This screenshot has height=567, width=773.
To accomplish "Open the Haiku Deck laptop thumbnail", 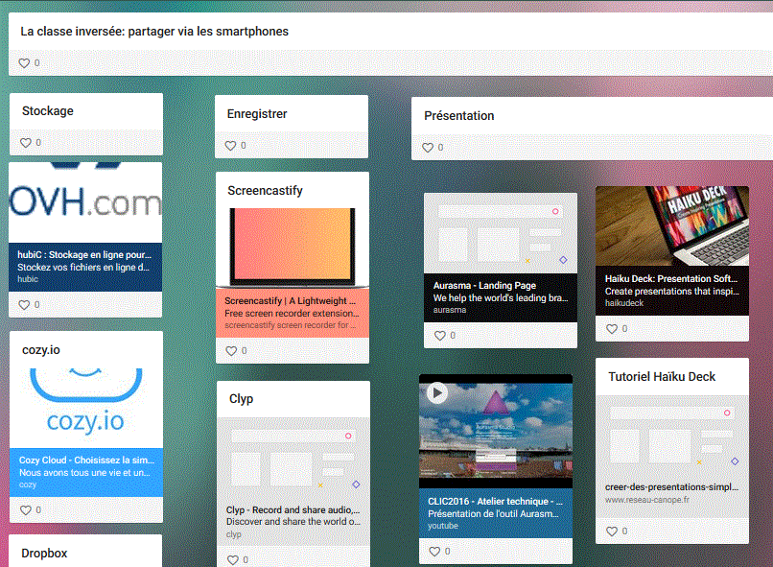I will 671,225.
